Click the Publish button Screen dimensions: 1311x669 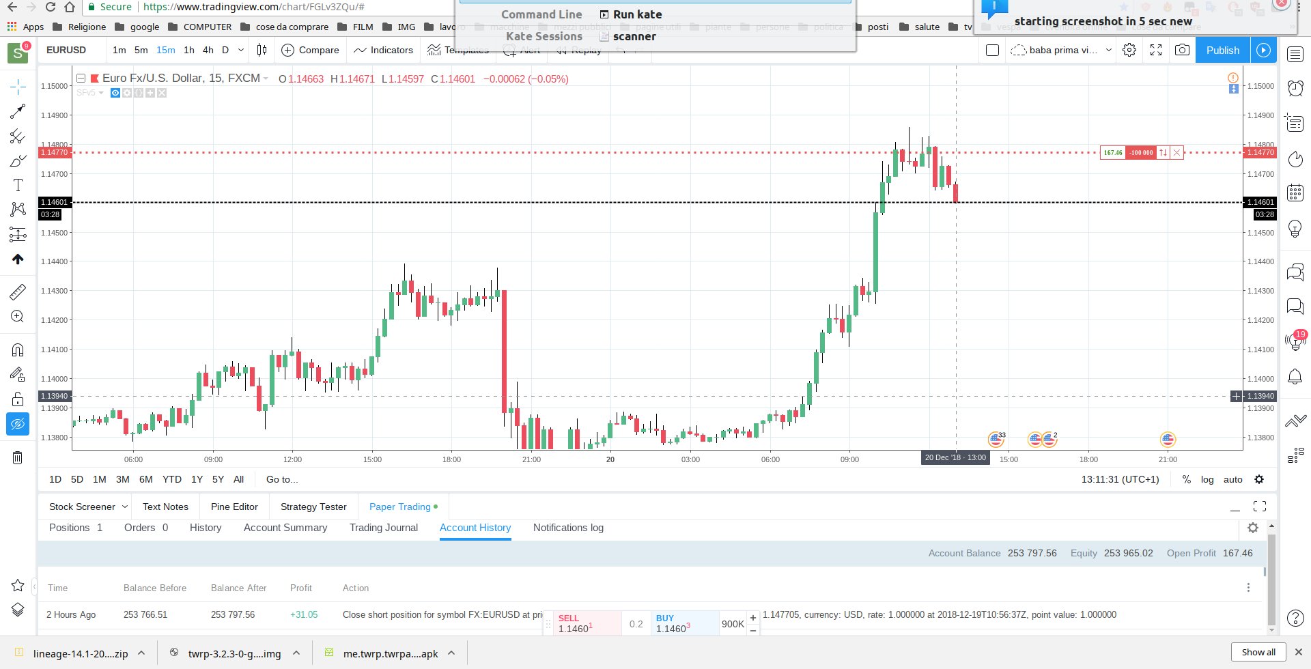coord(1223,50)
